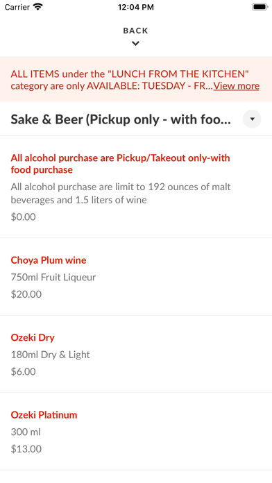Tap the alcohol Pickup/Takeout only notice title

pyautogui.click(x=121, y=164)
